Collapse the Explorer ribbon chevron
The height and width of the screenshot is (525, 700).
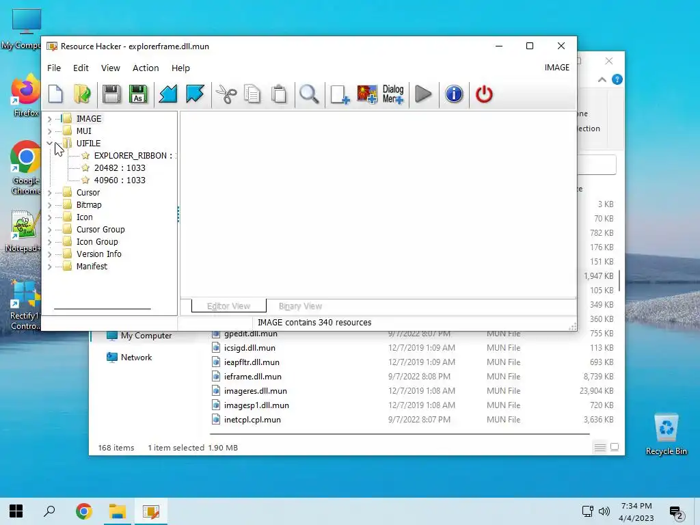[x=602, y=79]
